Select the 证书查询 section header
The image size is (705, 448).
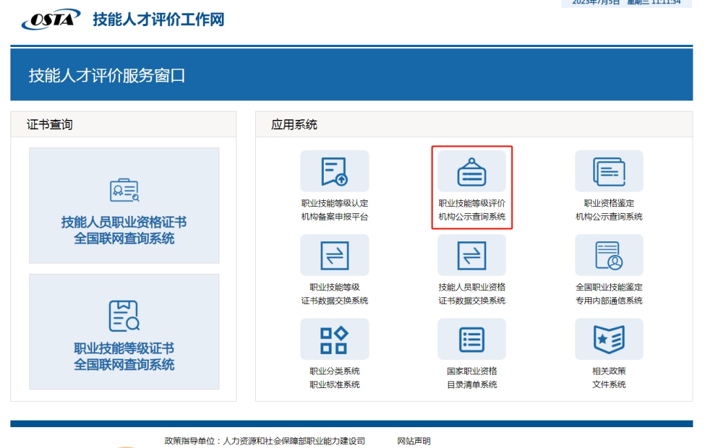[50, 125]
